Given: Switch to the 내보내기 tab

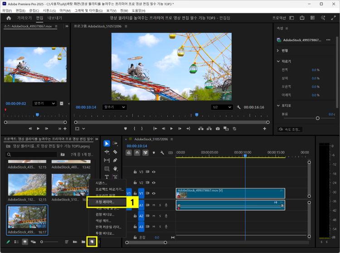Looking at the screenshot, I should tap(55, 18).
